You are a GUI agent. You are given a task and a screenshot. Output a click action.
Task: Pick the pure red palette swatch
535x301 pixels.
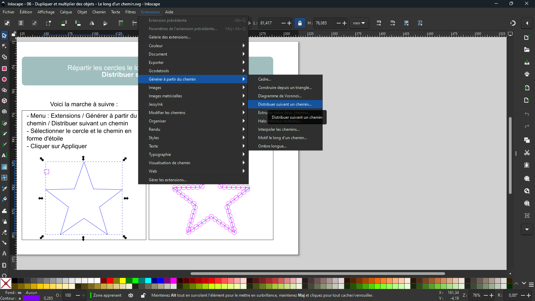110,281
